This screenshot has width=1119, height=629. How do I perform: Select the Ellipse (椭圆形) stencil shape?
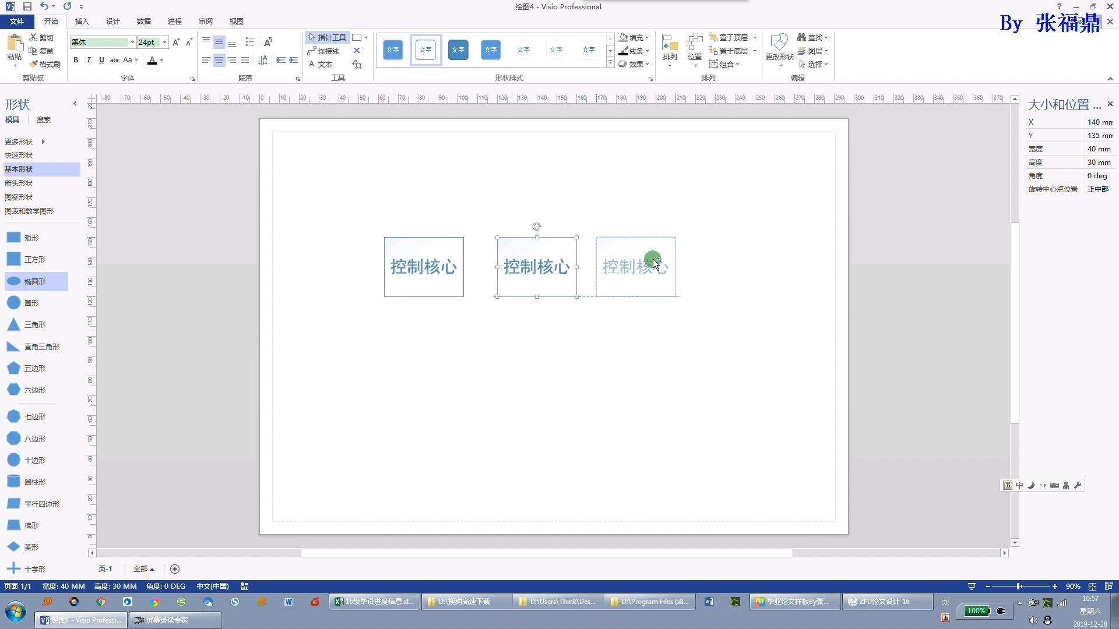coord(36,281)
